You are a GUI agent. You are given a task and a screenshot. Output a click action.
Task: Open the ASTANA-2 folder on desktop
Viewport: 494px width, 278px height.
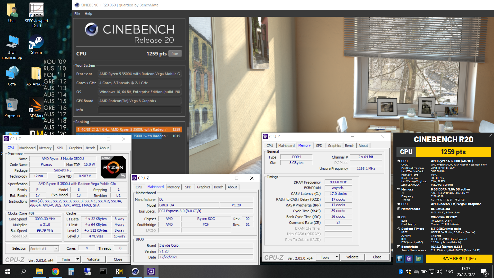click(36, 76)
